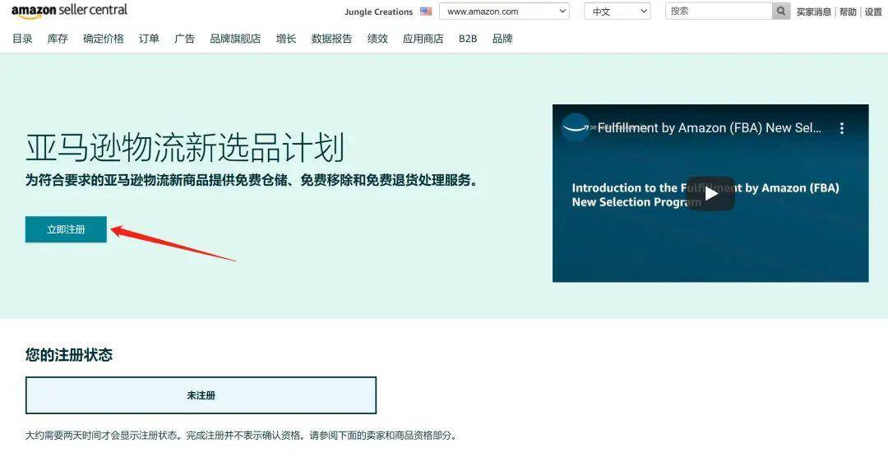The image size is (888, 466).
Task: Open the 绩效 menu
Action: point(377,39)
